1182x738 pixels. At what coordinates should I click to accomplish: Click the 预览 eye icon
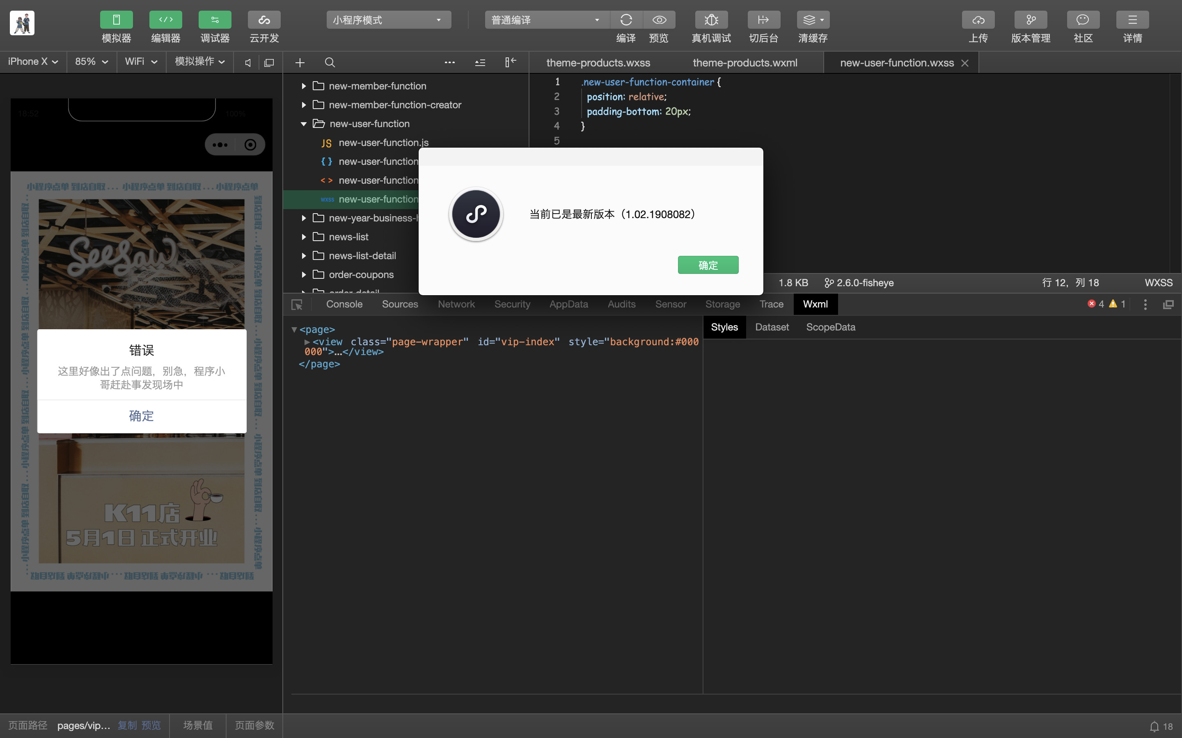[x=659, y=20]
